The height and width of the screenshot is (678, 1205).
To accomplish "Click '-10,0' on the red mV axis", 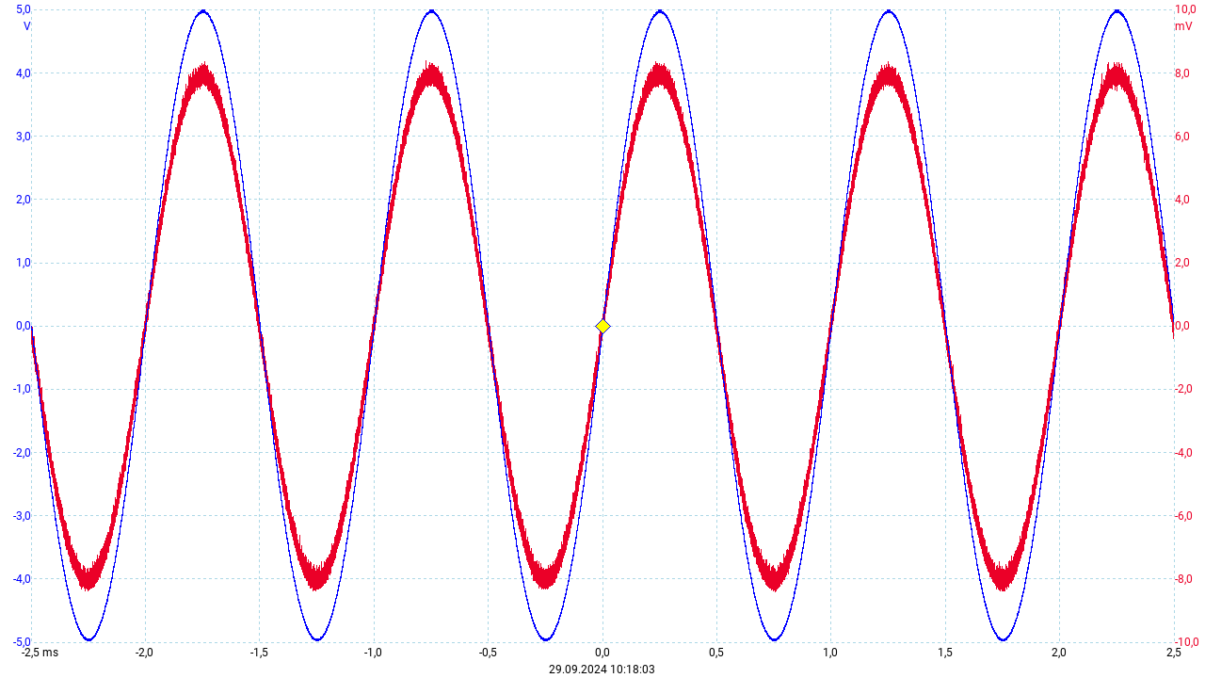I will (1186, 641).
